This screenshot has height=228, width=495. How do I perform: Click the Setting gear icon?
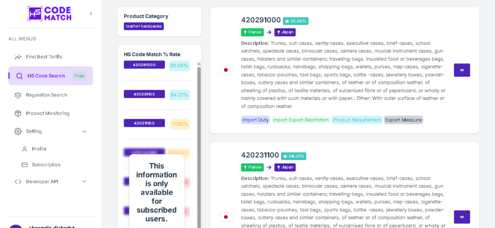click(18, 131)
